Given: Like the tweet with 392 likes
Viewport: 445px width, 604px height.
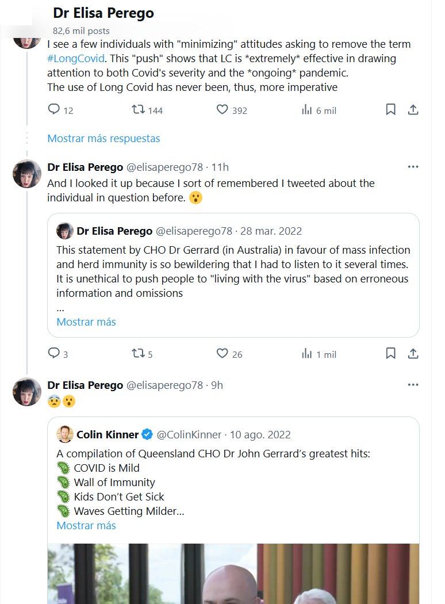Looking at the screenshot, I should point(222,109).
